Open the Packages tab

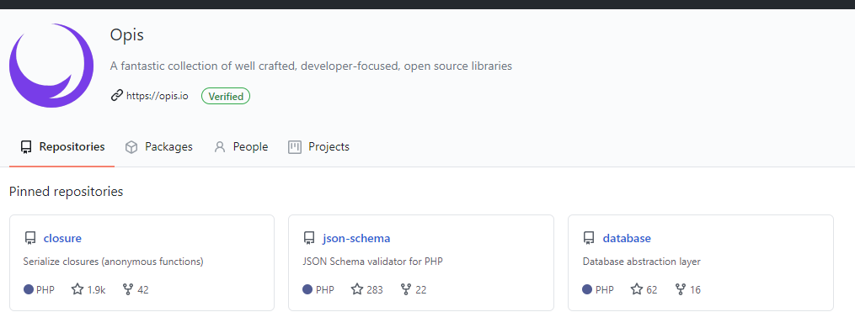(x=158, y=146)
